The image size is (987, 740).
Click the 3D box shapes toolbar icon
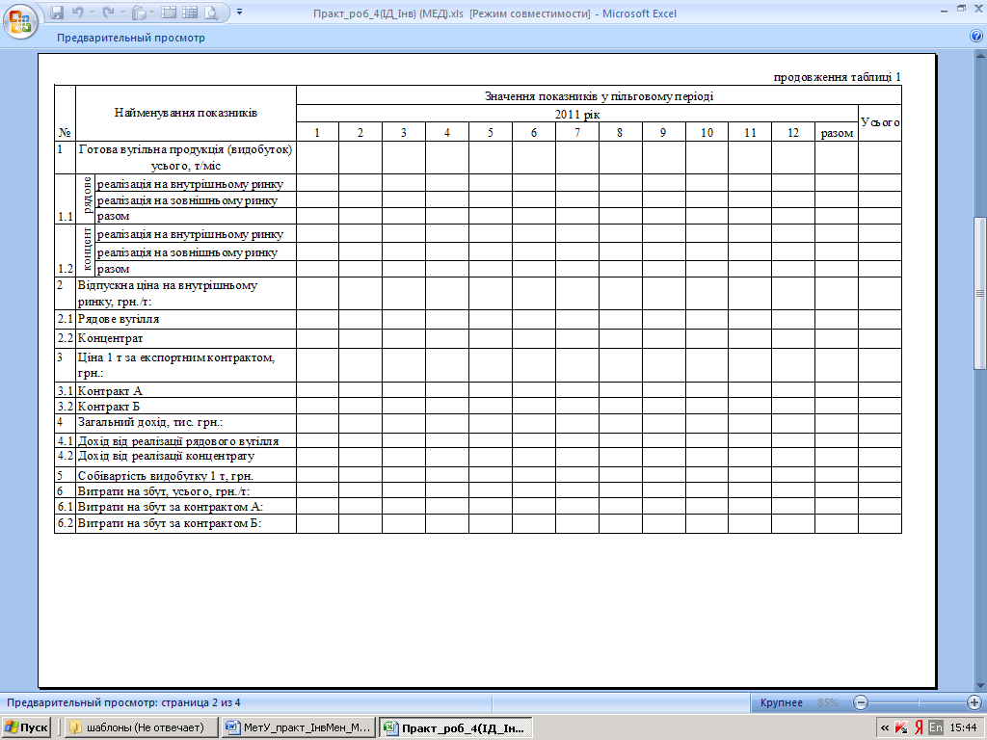140,13
